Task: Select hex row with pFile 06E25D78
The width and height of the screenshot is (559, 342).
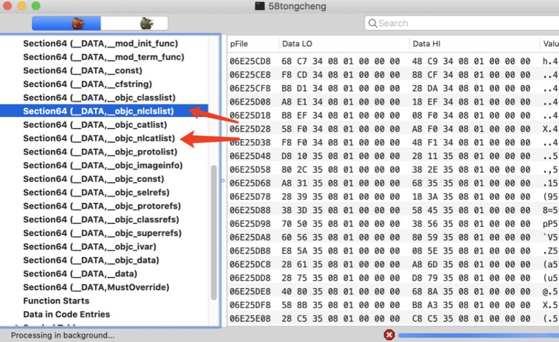Action: pos(393,197)
